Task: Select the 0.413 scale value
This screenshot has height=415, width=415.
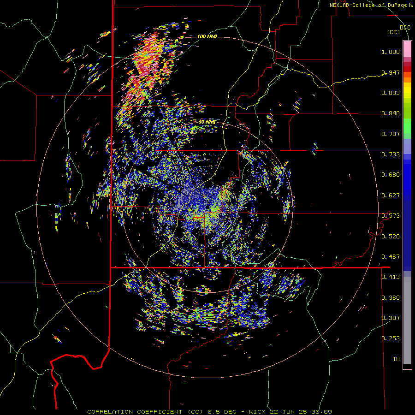Action: (391, 277)
